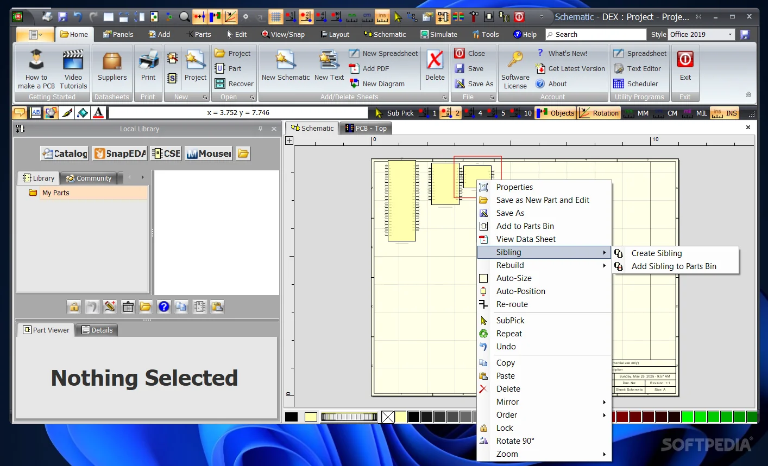
Task: Choose Add to Parts Bin from the context menu
Action: pos(525,226)
